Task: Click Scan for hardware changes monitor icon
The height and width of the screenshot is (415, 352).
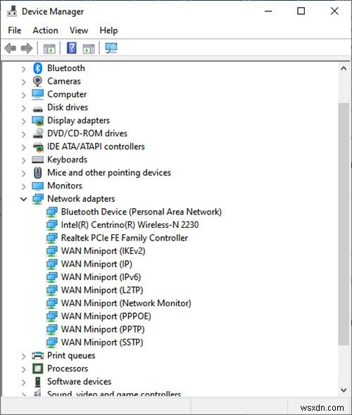Action: tap(111, 48)
